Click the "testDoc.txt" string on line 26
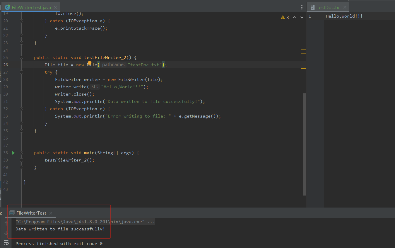 tap(145, 65)
